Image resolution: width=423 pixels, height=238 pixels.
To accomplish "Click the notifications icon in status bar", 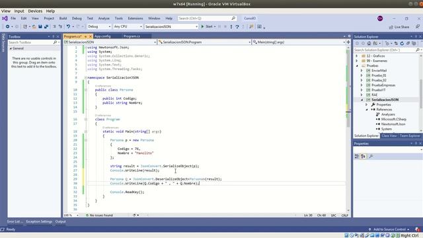I will point(418,229).
